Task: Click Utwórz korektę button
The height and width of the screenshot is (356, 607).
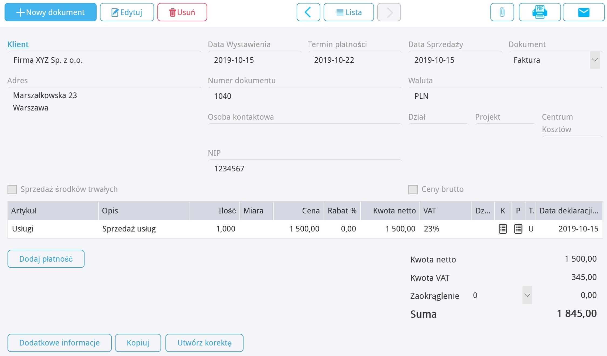Action: coord(204,343)
